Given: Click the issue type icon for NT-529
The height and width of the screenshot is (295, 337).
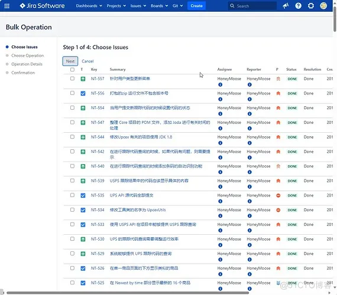Looking at the screenshot, I should coord(83,254).
